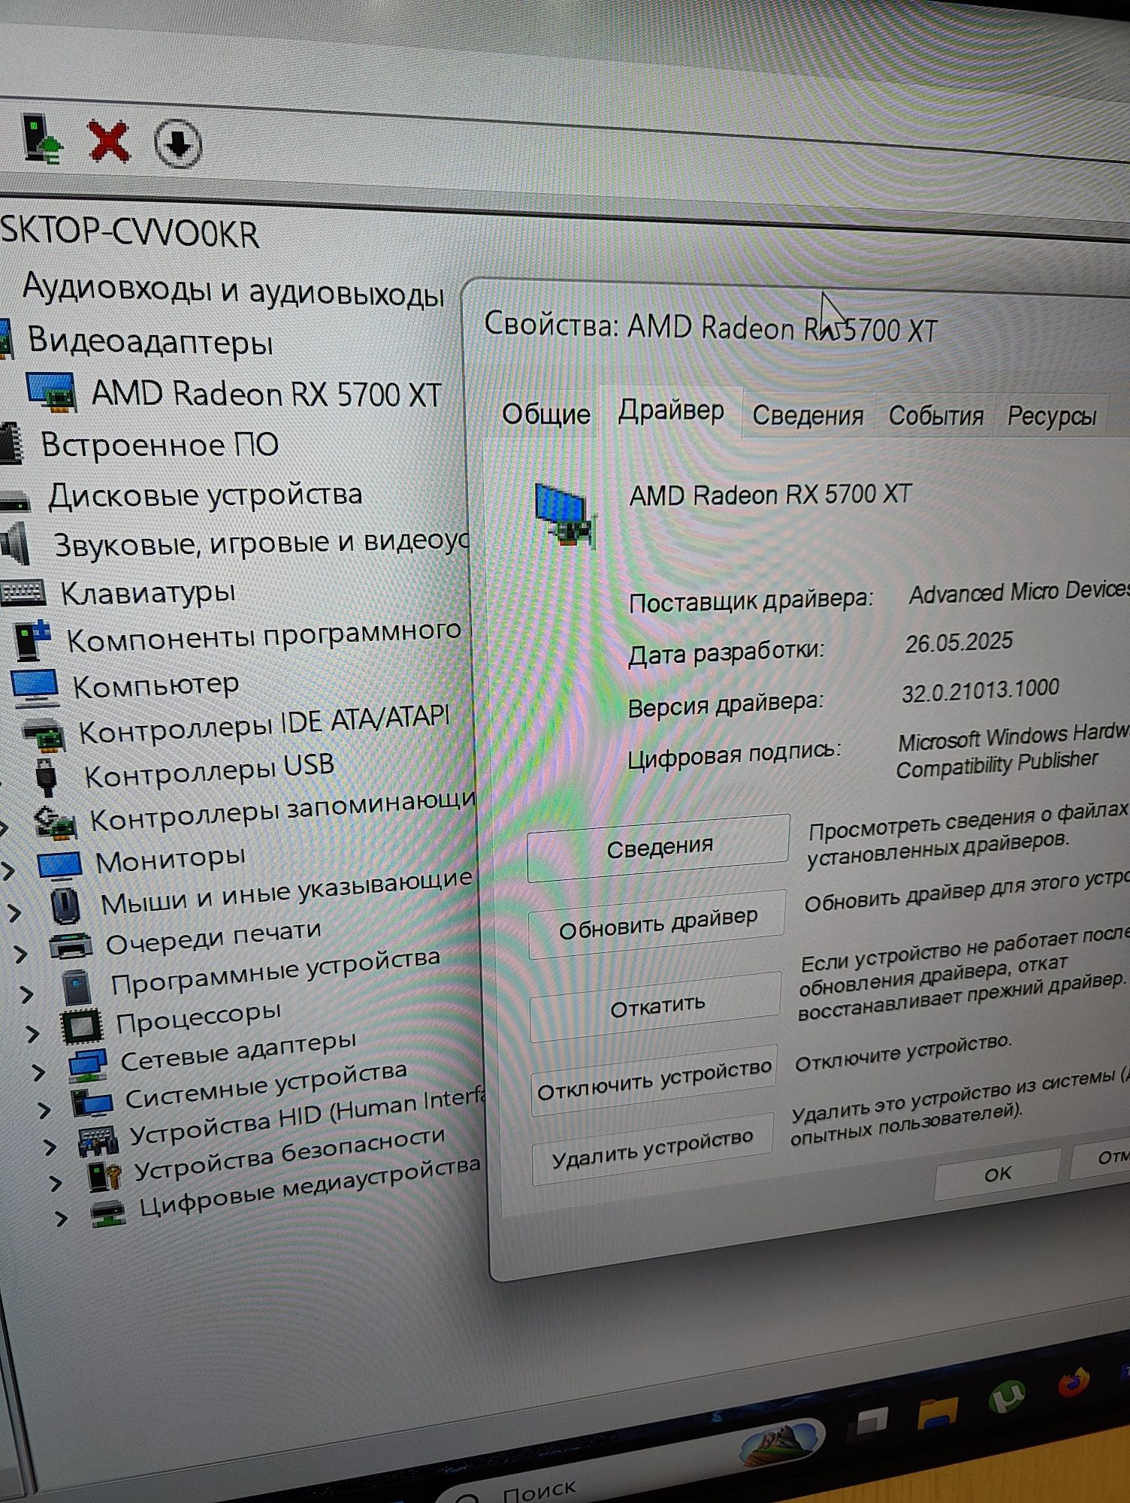Click the Удалить устройство button
Viewport: 1130px width, 1503px height.
(652, 1150)
